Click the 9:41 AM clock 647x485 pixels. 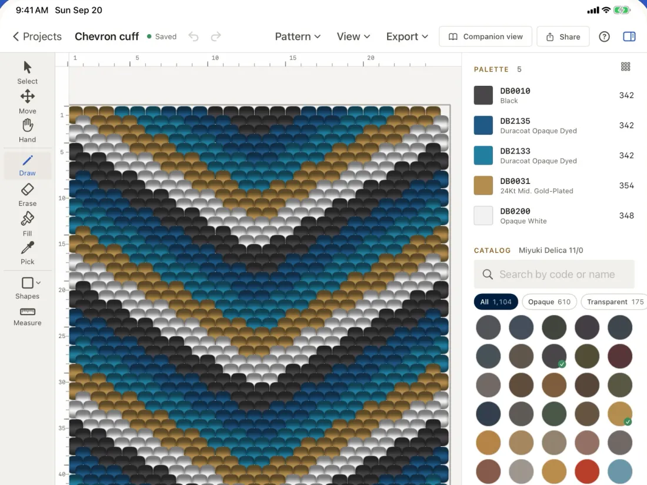32,11
